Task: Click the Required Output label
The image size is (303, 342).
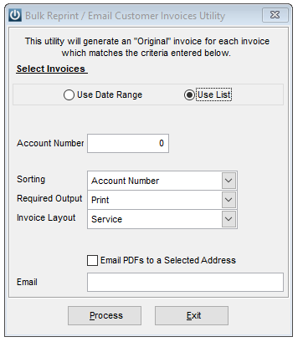Action: tap(49, 198)
